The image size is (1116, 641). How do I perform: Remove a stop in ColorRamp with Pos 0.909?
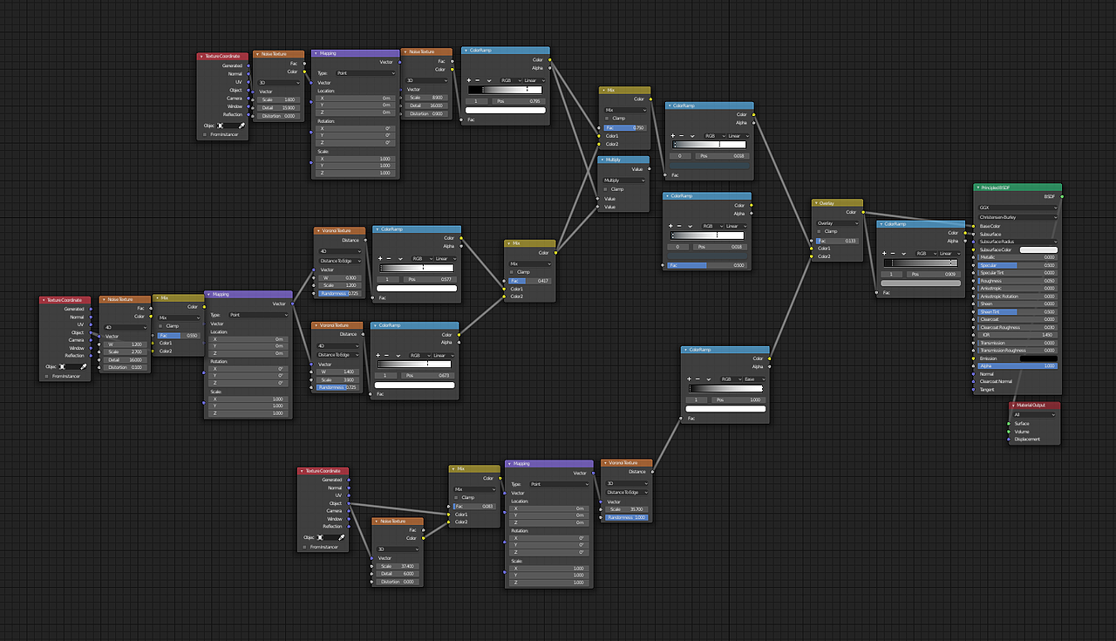coord(894,253)
